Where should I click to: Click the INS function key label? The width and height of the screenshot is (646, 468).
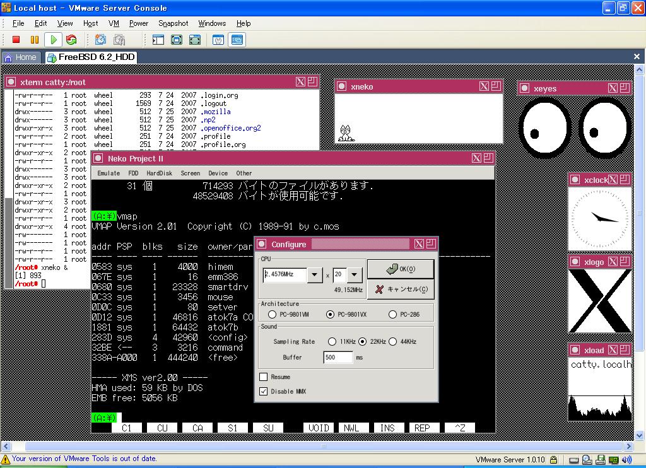[387, 428]
